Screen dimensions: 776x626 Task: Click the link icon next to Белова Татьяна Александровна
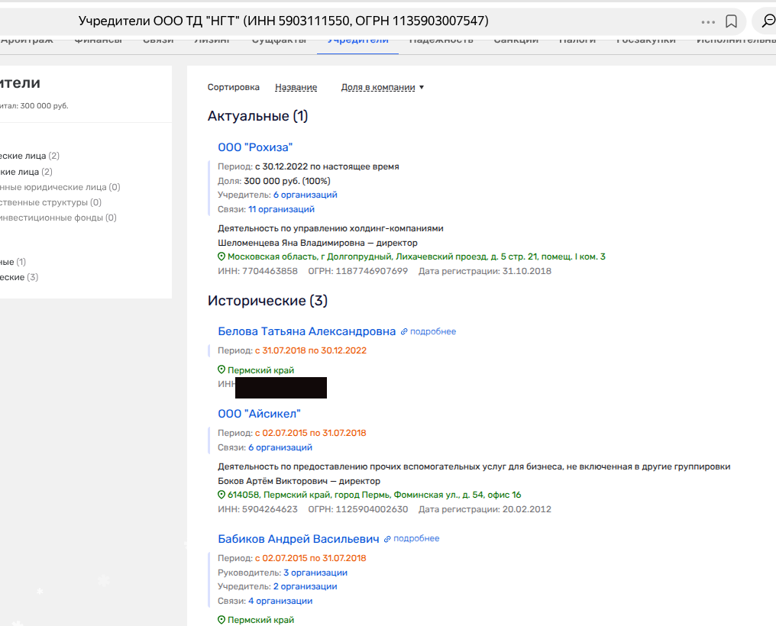[405, 332]
